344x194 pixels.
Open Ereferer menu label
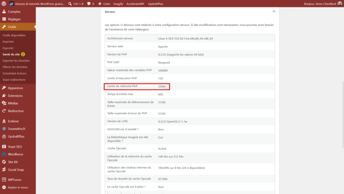pyautogui.click(x=13, y=121)
